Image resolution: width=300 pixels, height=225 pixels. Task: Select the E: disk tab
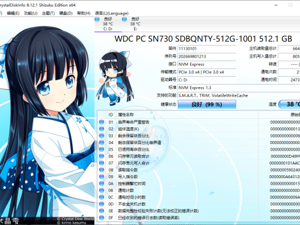click(x=135, y=24)
